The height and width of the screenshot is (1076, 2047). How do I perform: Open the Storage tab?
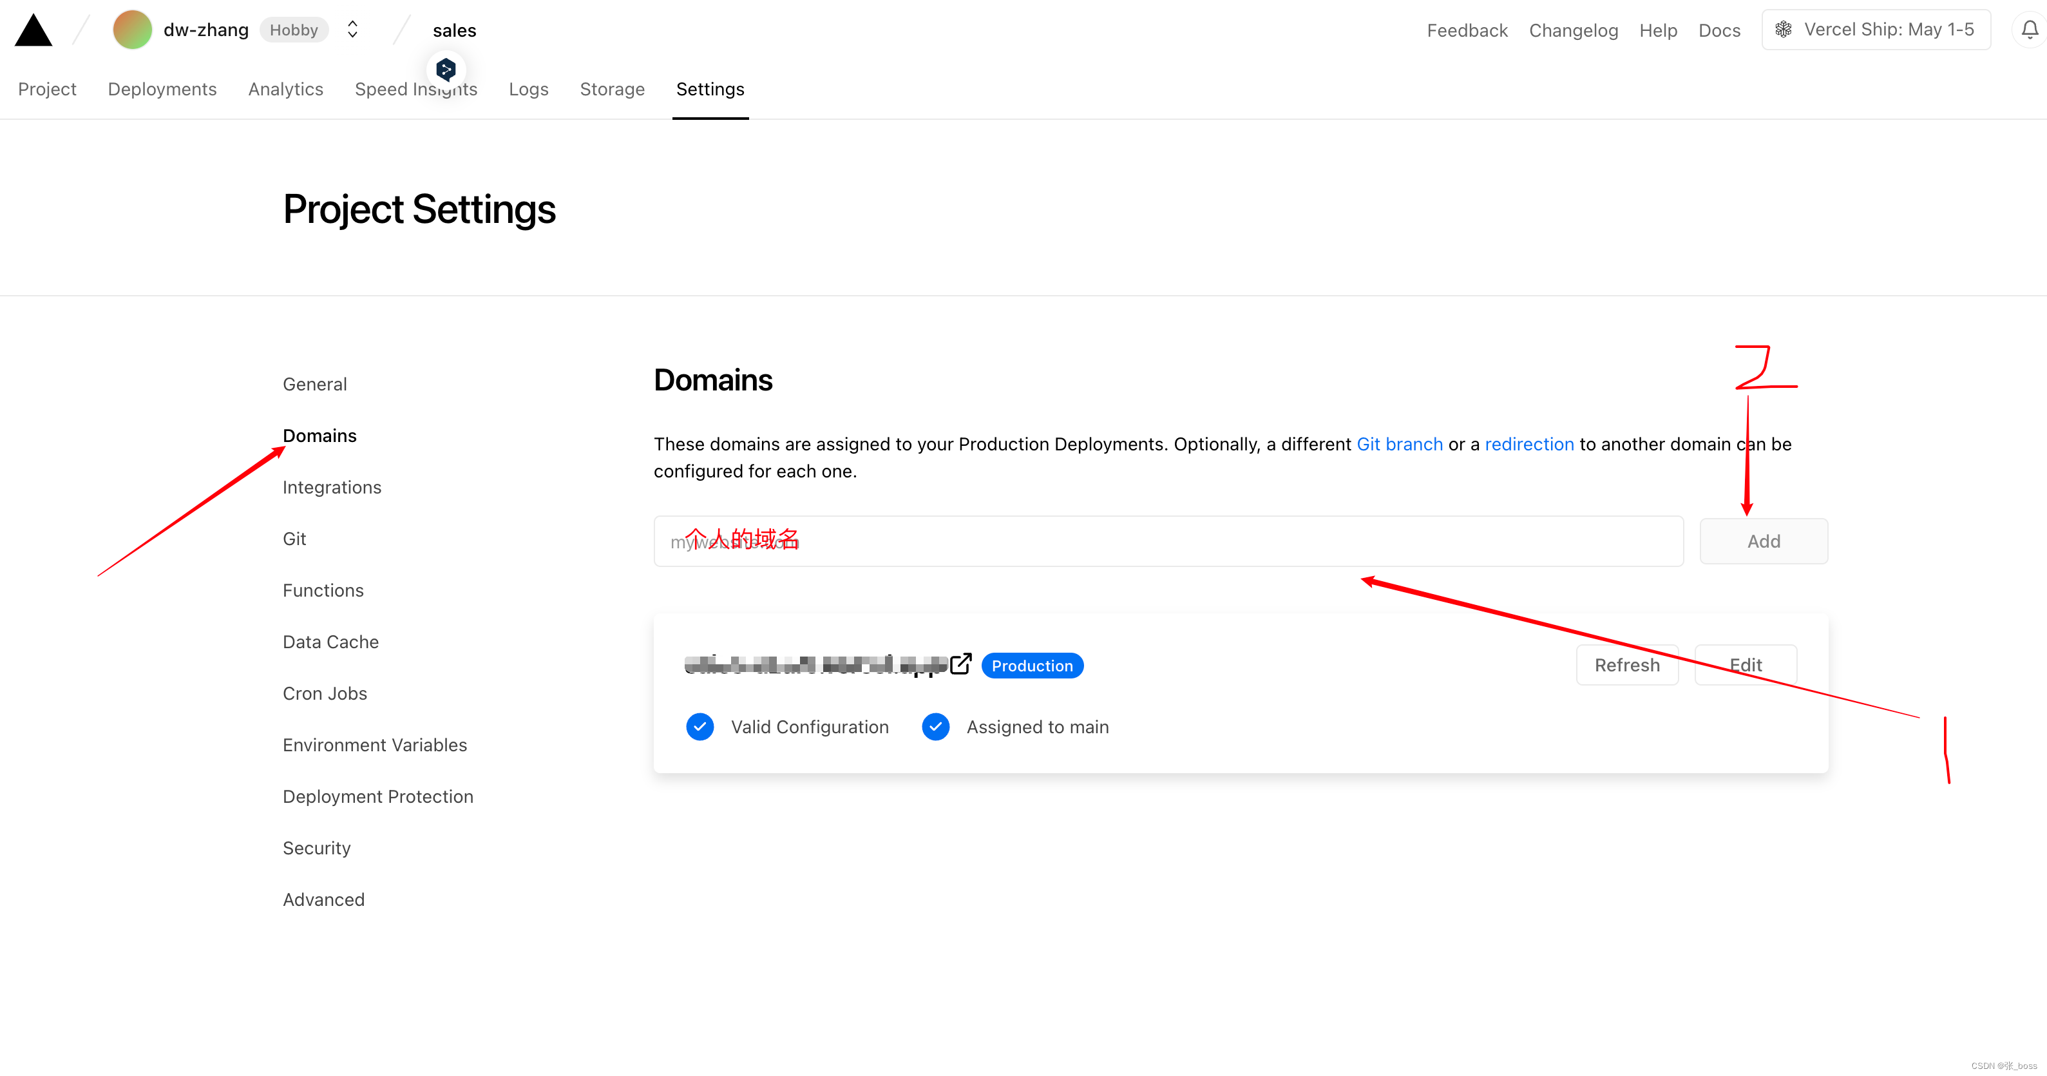612,89
